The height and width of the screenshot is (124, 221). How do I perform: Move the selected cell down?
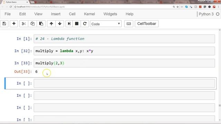[60, 24]
